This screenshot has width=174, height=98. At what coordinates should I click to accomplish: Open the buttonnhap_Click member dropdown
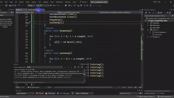(120, 13)
